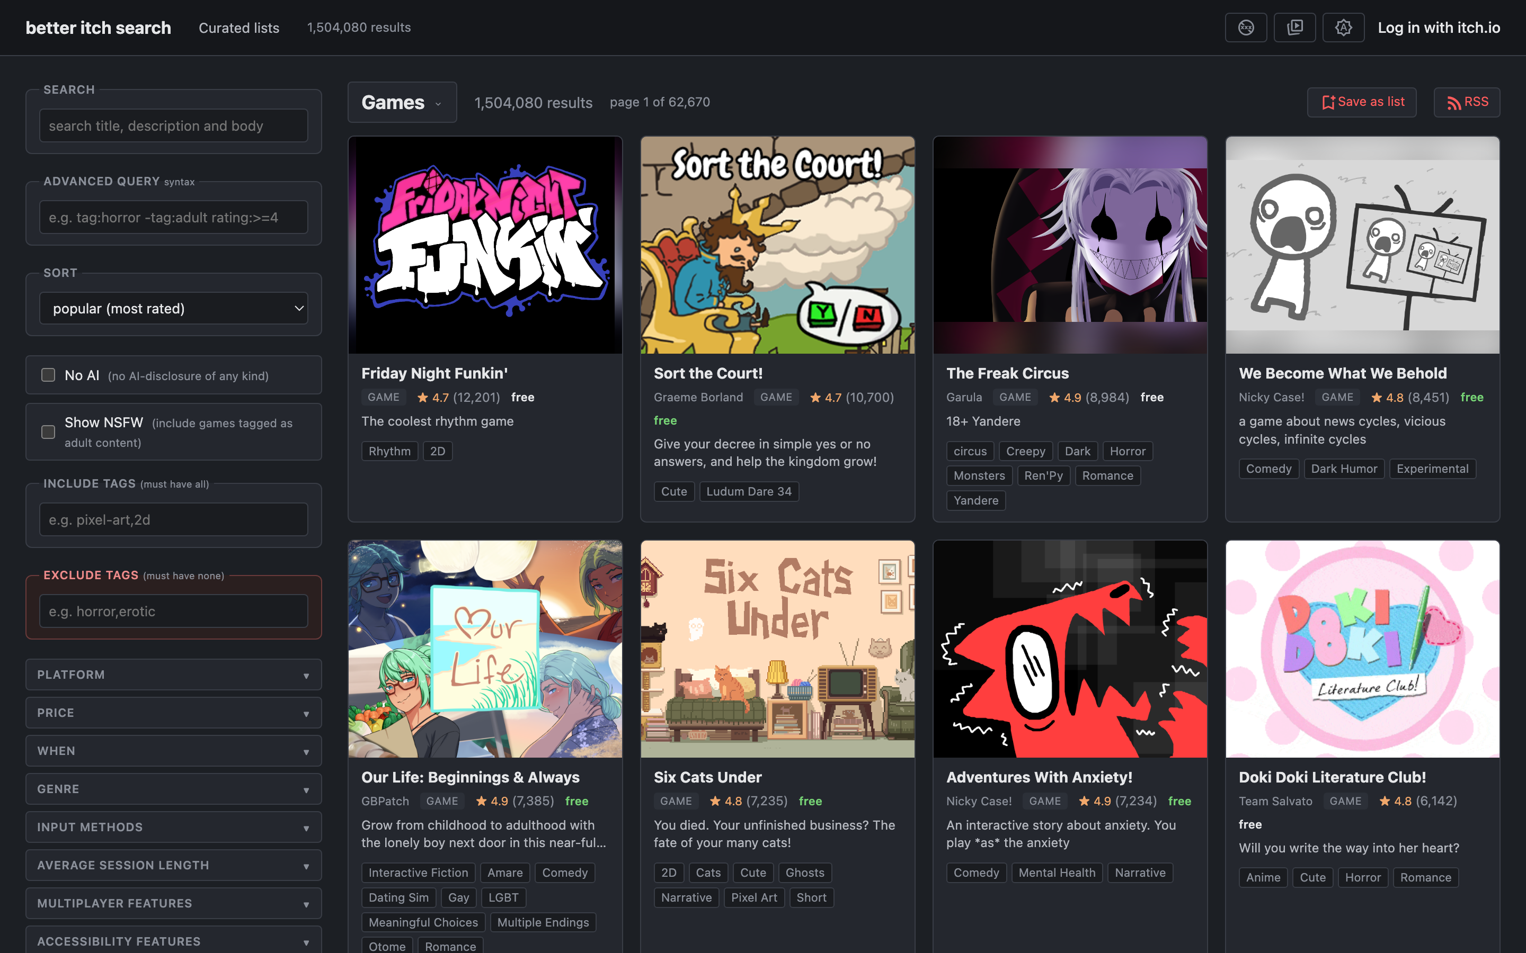Open Six Cats Under cover image
This screenshot has width=1526, height=953.
(777, 649)
